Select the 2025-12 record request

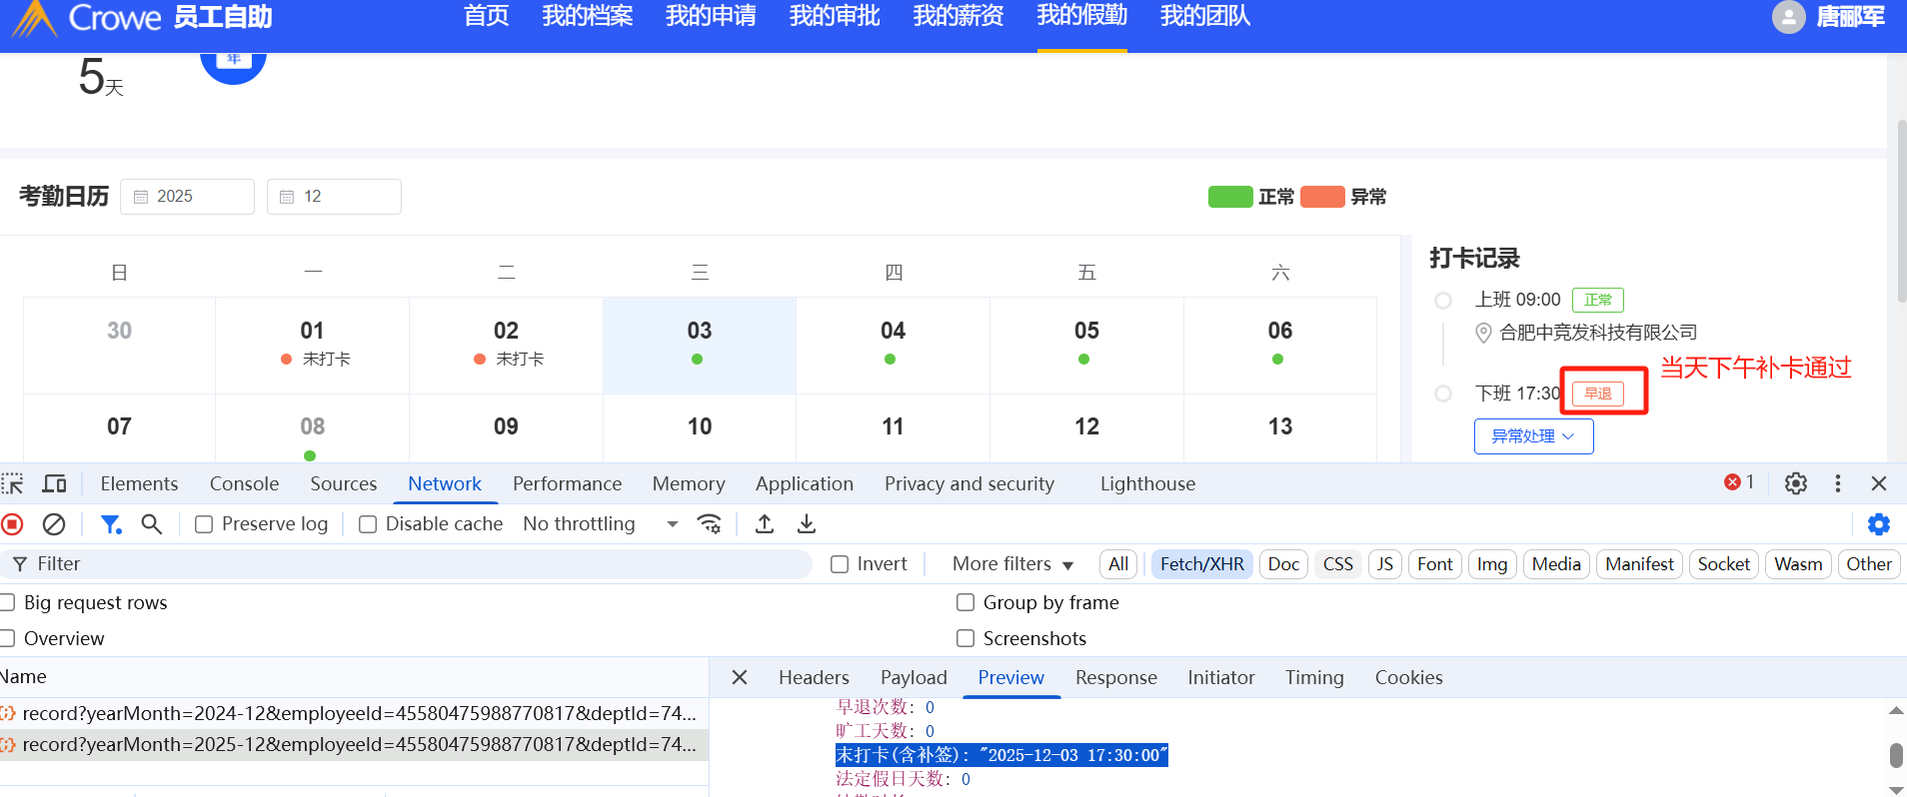pyautogui.click(x=354, y=744)
